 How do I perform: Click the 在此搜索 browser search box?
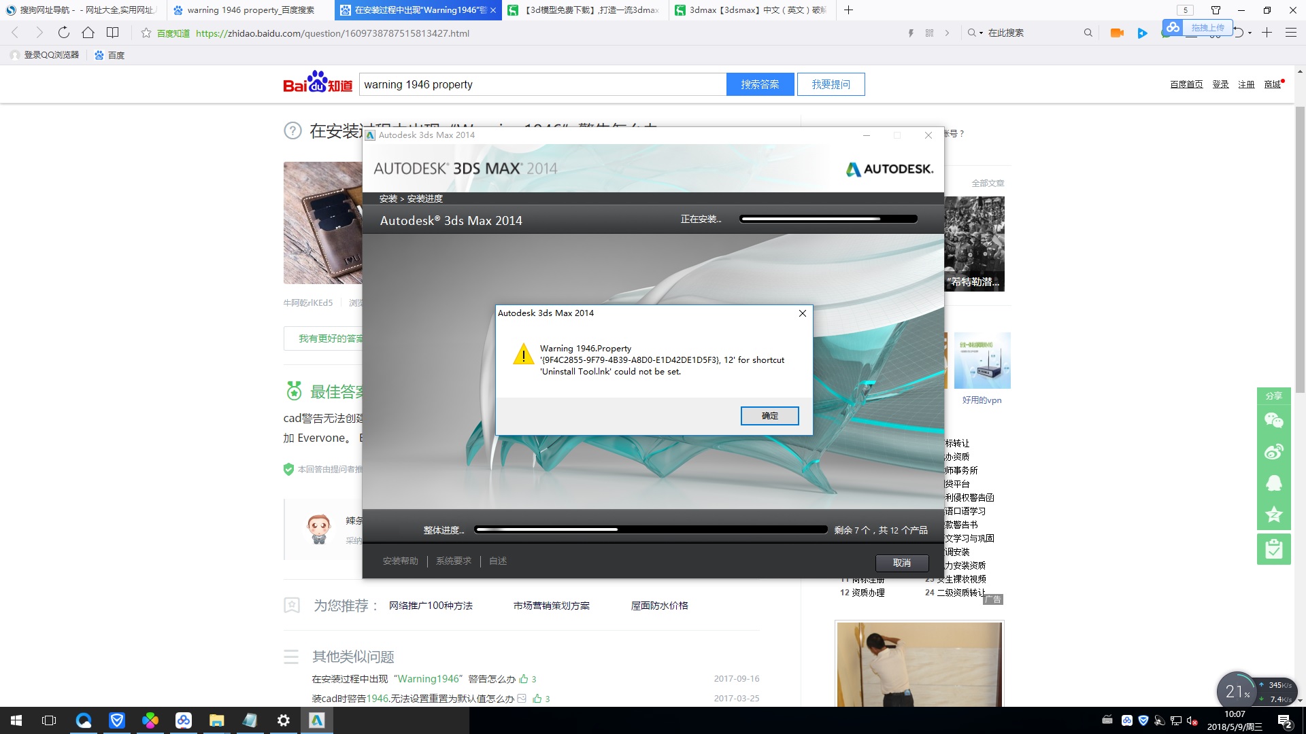tap(1031, 33)
